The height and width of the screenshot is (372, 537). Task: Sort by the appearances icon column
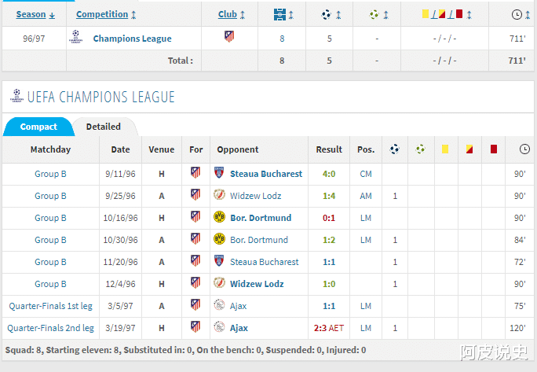click(283, 14)
